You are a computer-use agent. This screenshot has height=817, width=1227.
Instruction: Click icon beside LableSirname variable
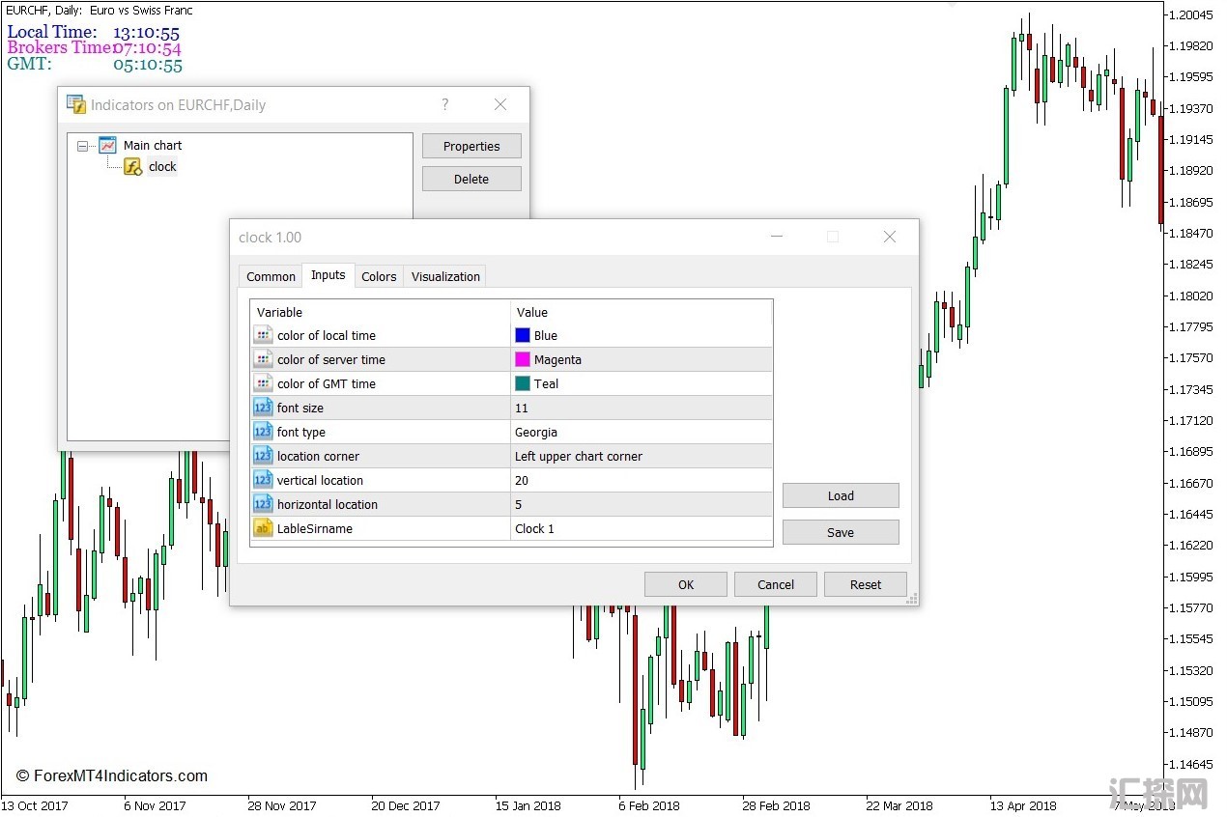click(263, 528)
